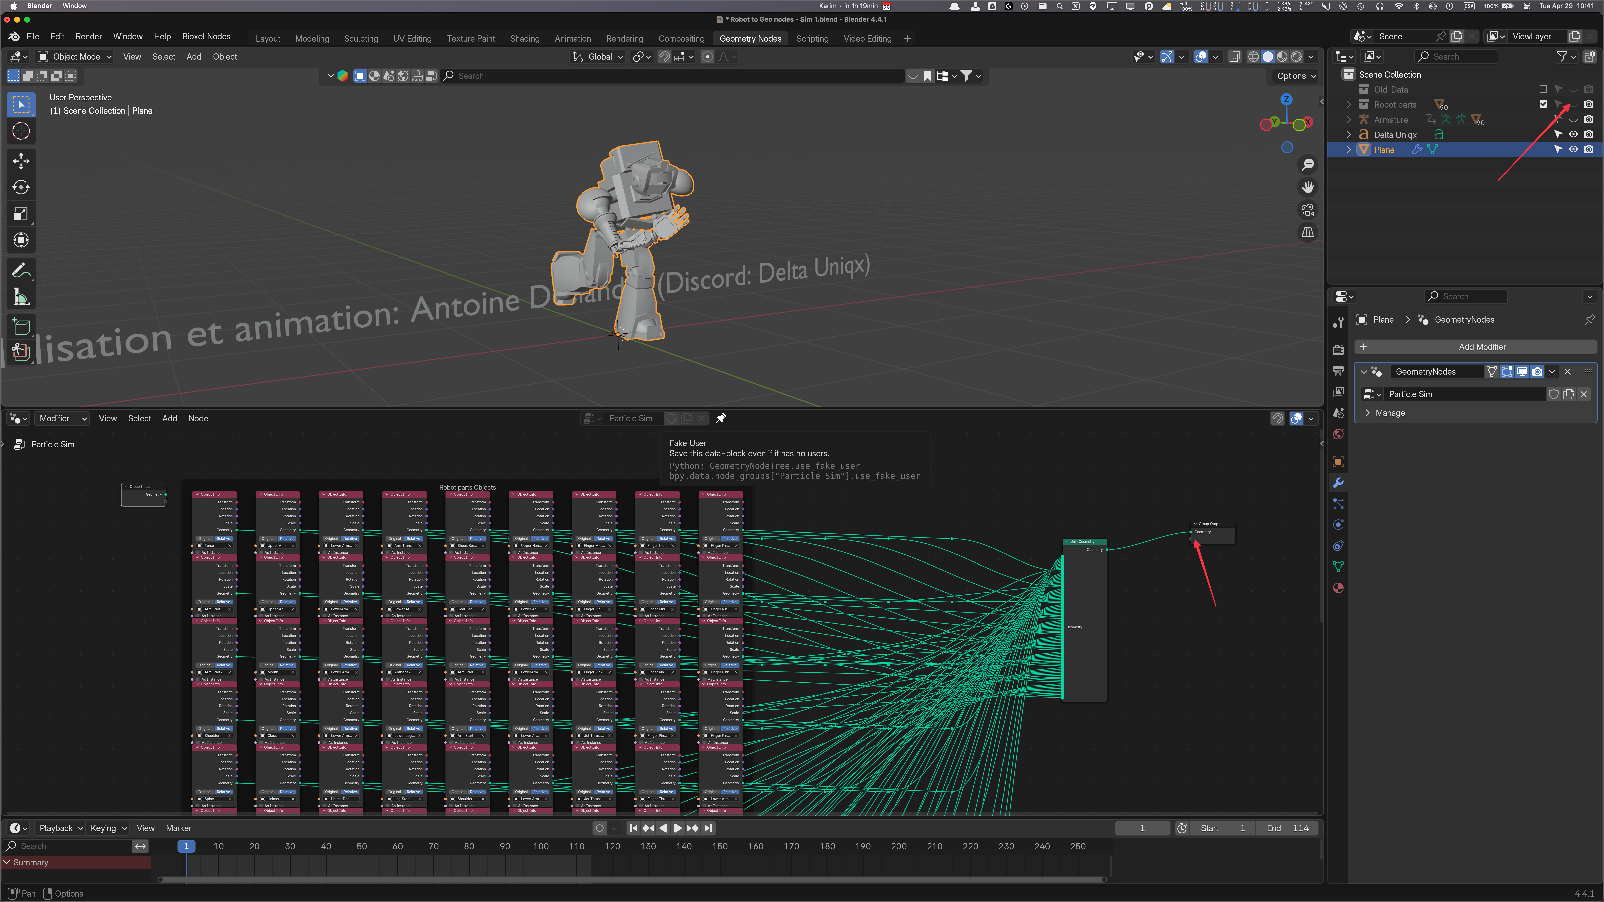
Task: Open the Modifier node type dropdown
Action: (62, 418)
